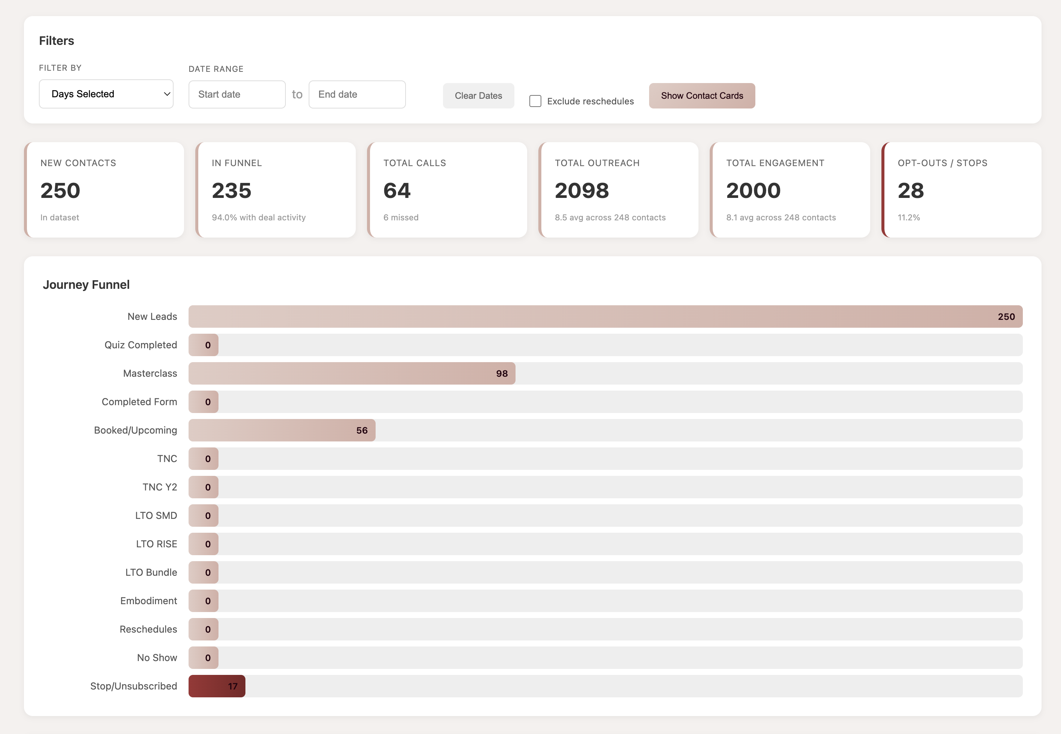Image resolution: width=1061 pixels, height=734 pixels.
Task: Select the IN FUNNEL card showing 235
Action: (275, 189)
